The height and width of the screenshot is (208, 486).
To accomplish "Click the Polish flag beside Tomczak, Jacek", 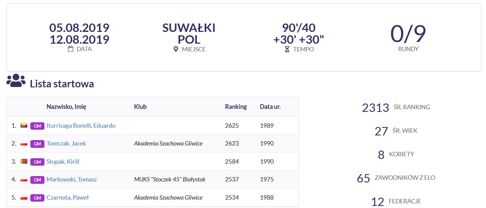I will tap(24, 144).
